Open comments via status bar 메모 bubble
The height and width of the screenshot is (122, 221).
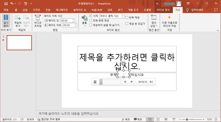[138, 120]
